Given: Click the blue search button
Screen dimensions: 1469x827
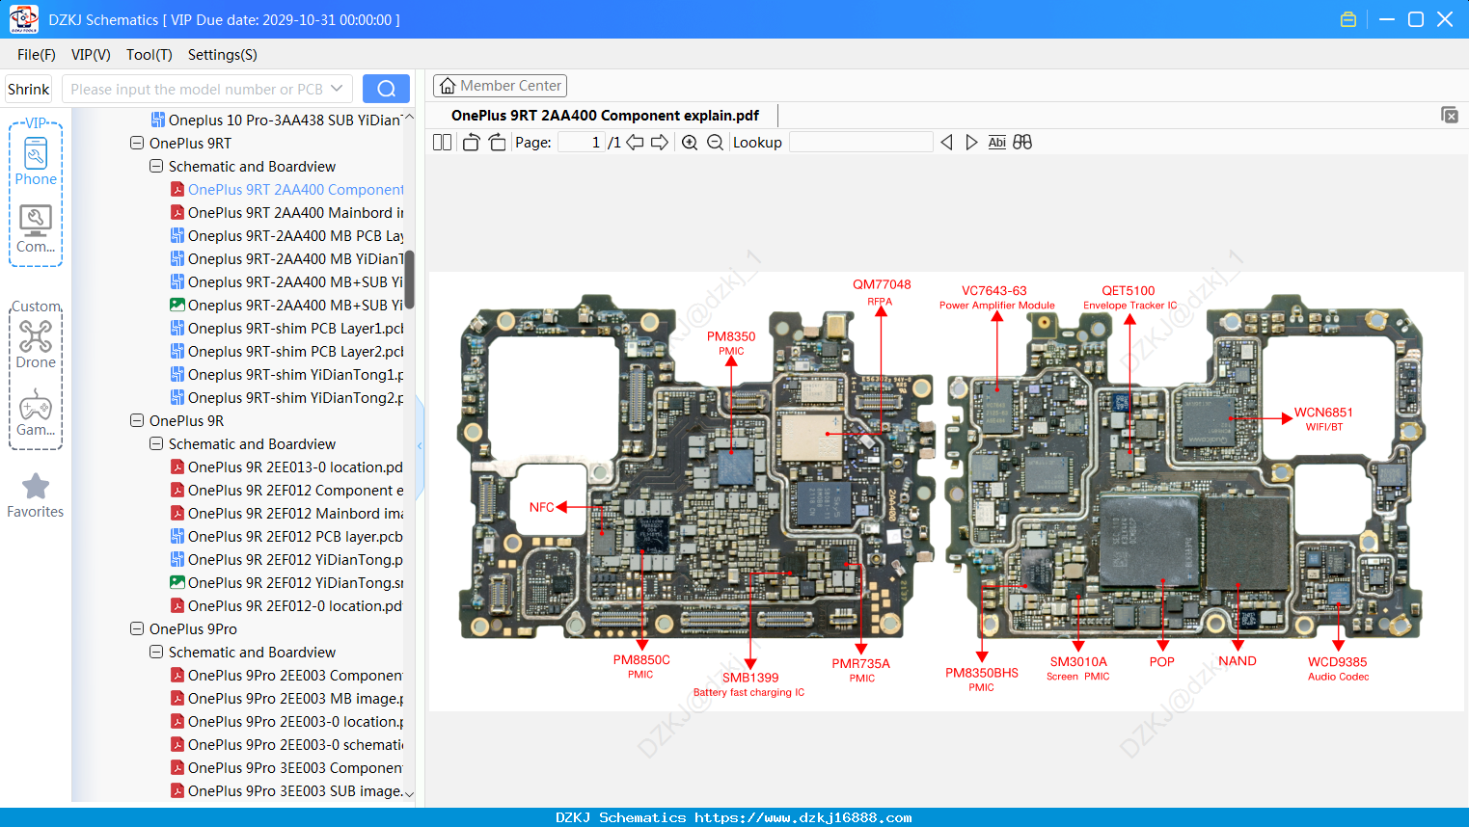Looking at the screenshot, I should (x=386, y=89).
